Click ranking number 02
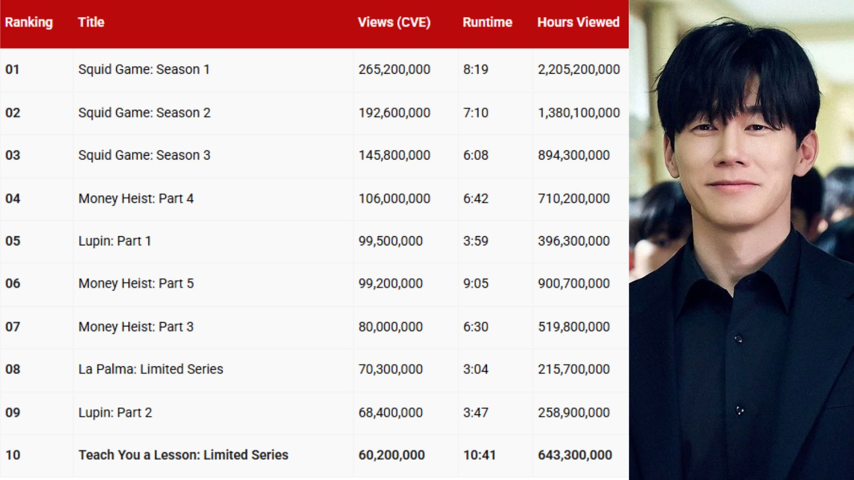This screenshot has width=854, height=480. tap(13, 113)
